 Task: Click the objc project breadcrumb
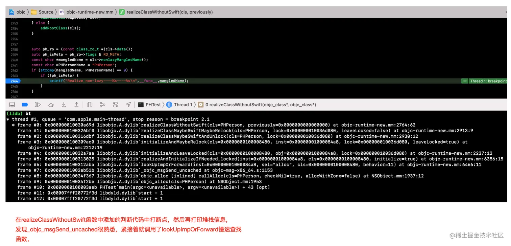17,12
